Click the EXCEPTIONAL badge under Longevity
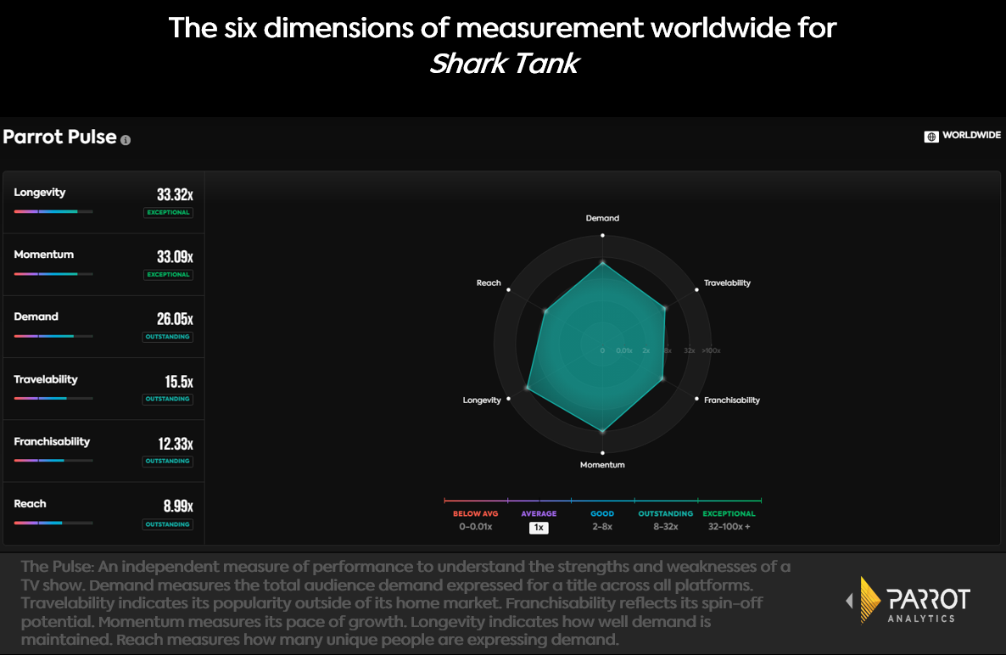 168,212
